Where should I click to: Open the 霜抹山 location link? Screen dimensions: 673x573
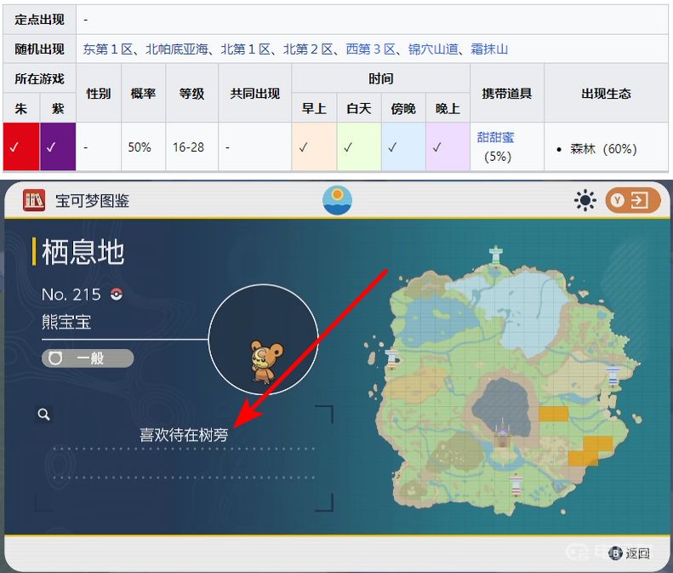(x=489, y=49)
